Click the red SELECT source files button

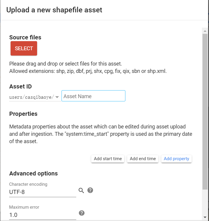[24, 48]
